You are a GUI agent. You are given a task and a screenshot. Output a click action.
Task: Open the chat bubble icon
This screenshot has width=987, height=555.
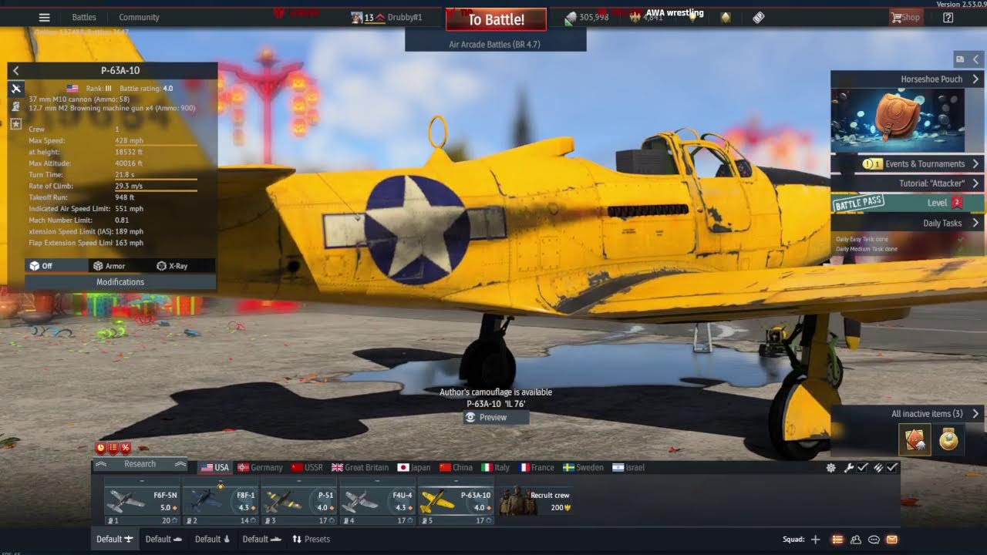874,540
